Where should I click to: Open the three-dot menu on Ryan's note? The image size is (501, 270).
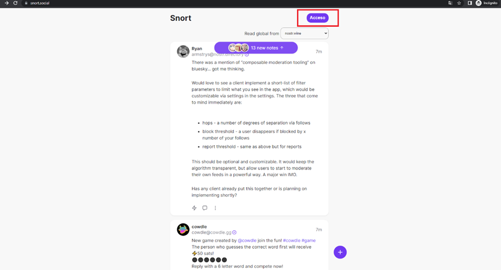coord(215,208)
